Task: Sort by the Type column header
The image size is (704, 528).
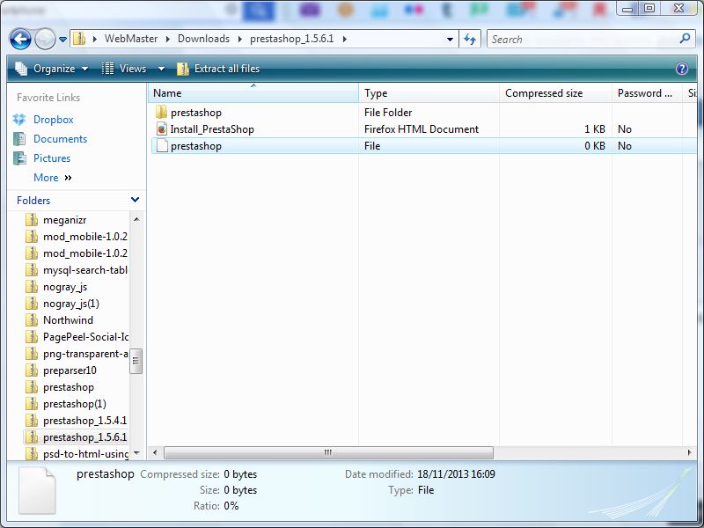Action: [x=429, y=93]
